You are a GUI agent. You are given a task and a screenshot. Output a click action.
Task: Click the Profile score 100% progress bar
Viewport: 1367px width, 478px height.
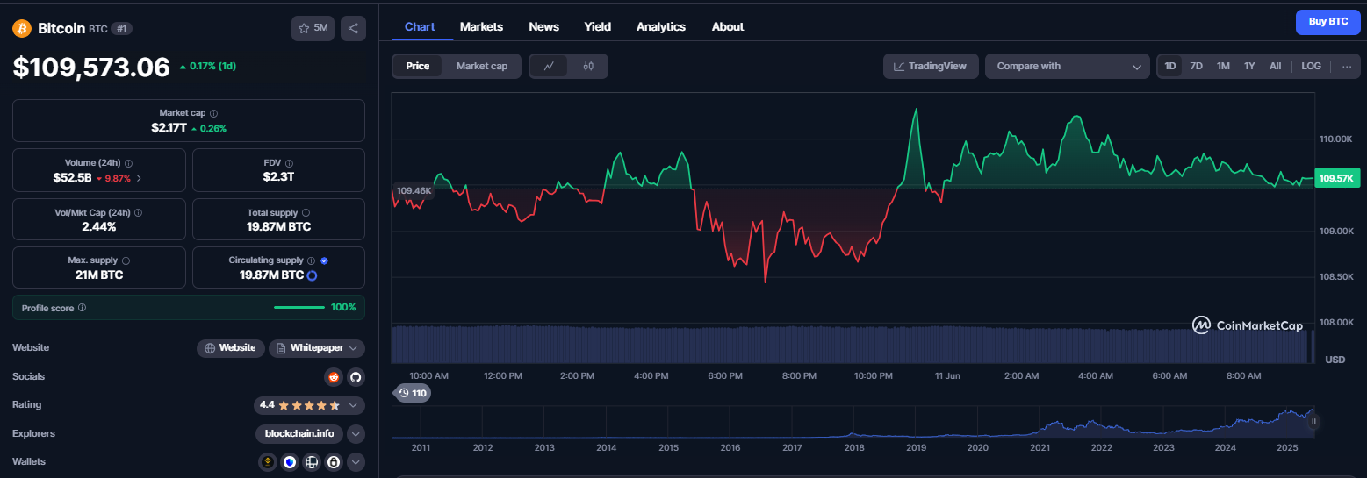[299, 308]
